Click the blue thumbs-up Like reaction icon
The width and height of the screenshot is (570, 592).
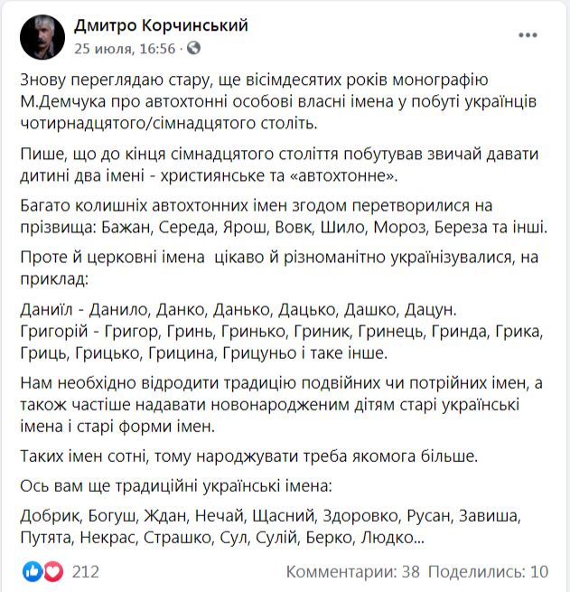coord(33,571)
